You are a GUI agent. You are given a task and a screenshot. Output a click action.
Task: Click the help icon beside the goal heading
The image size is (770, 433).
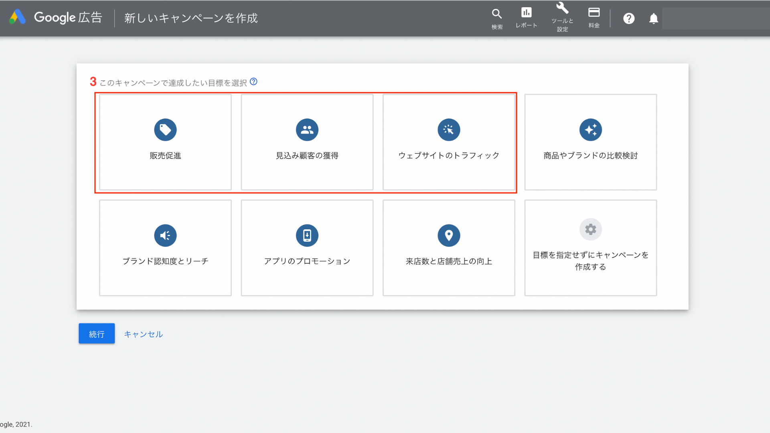[x=253, y=82]
